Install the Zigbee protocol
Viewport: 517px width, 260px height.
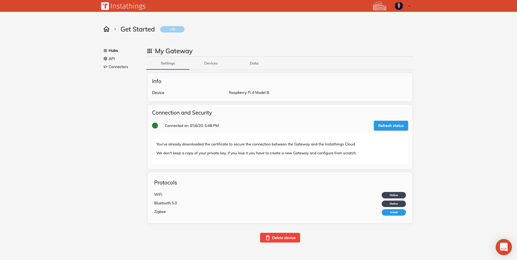(394, 212)
